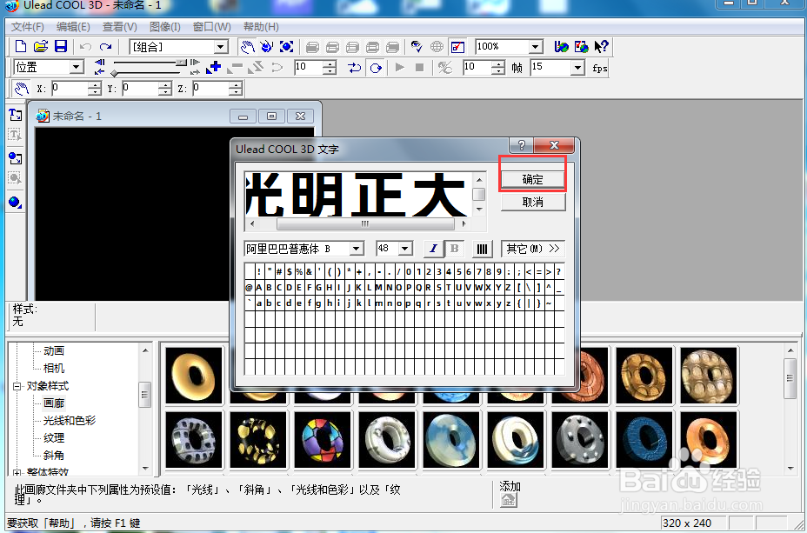Cancel the dialog with 取消 button
The image size is (807, 533).
click(x=533, y=203)
